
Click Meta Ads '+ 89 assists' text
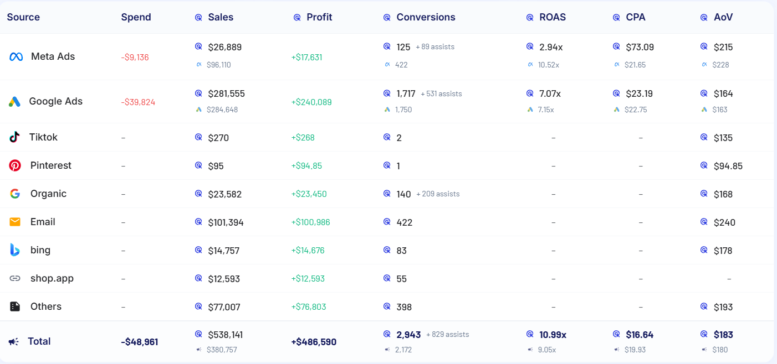[435, 47]
